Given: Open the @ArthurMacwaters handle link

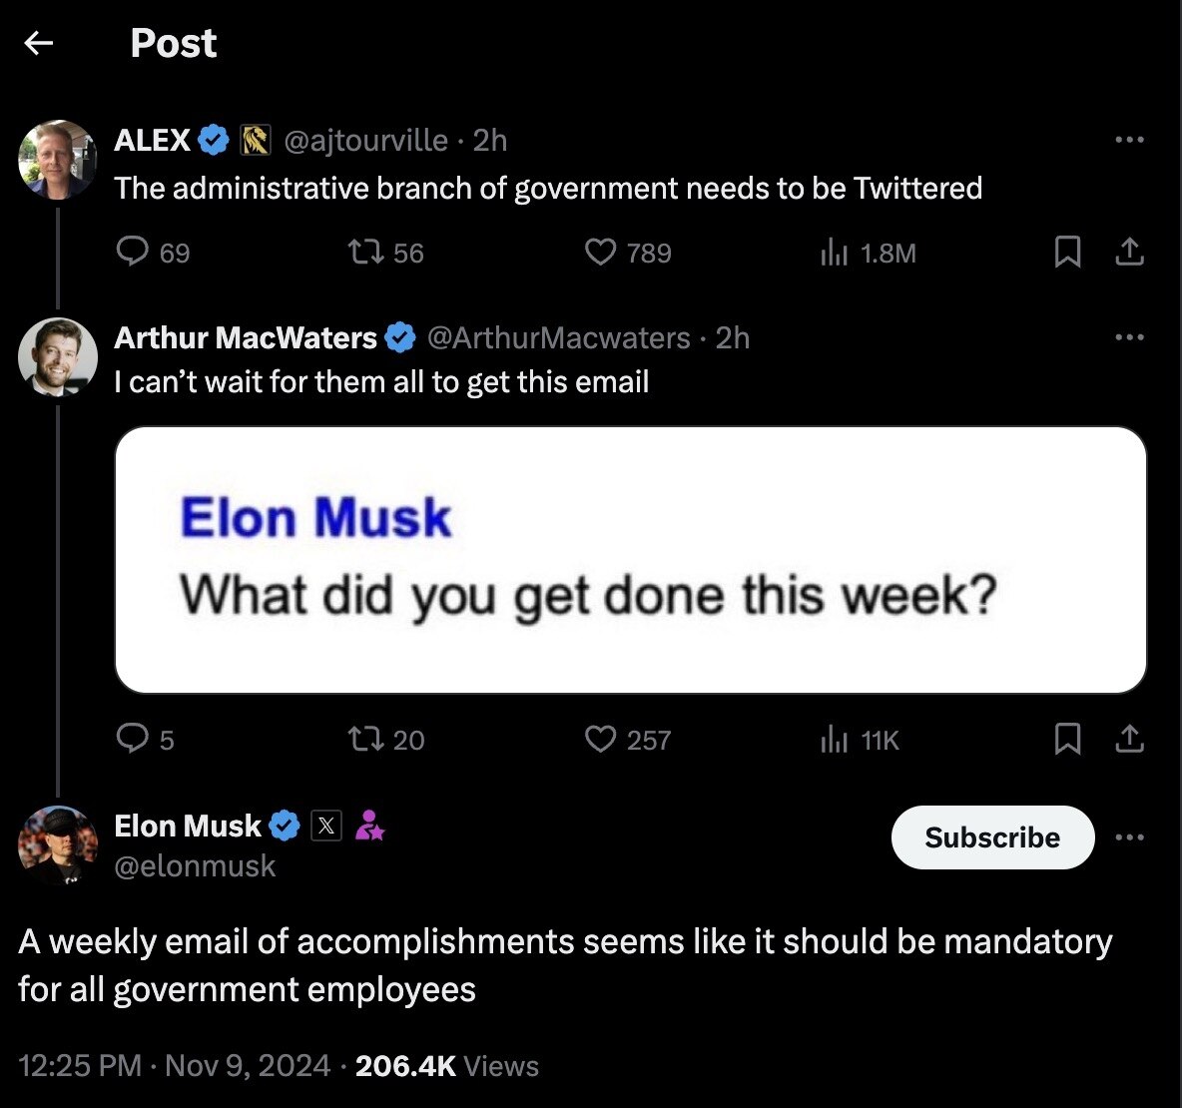Looking at the screenshot, I should [558, 337].
